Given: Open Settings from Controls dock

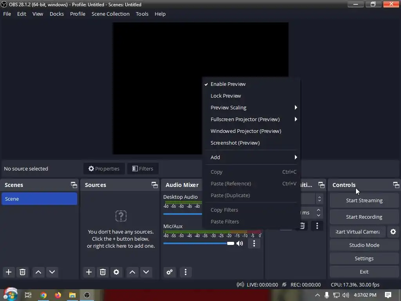Looking at the screenshot, I should pos(364,258).
